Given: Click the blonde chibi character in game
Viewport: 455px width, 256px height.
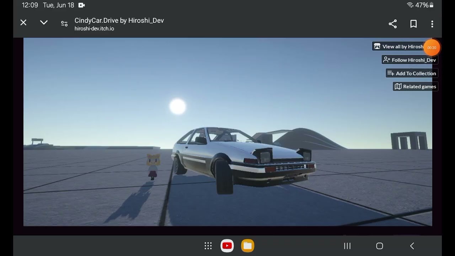Looking at the screenshot, I should [x=153, y=166].
